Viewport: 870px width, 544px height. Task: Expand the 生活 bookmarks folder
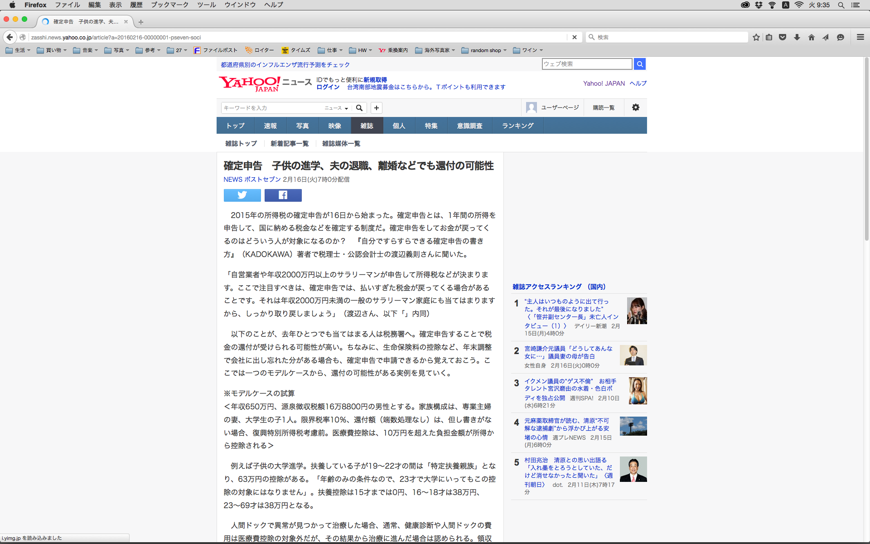(18, 50)
